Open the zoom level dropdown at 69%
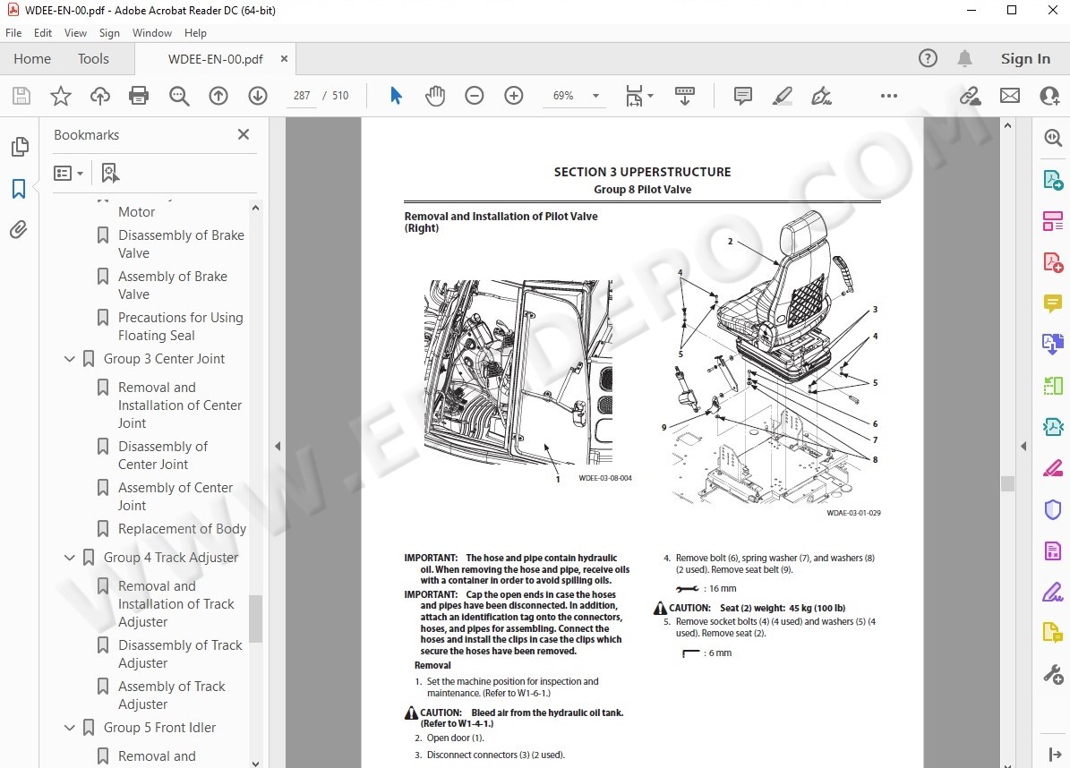 (595, 96)
